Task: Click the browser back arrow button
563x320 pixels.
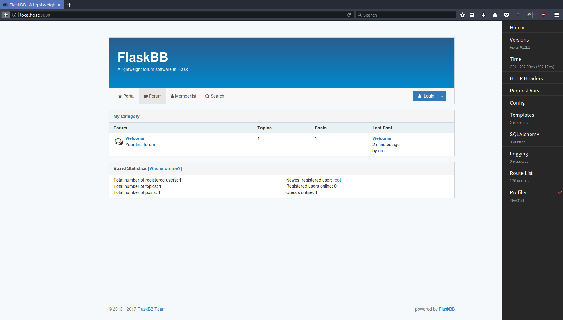Action: tap(6, 15)
